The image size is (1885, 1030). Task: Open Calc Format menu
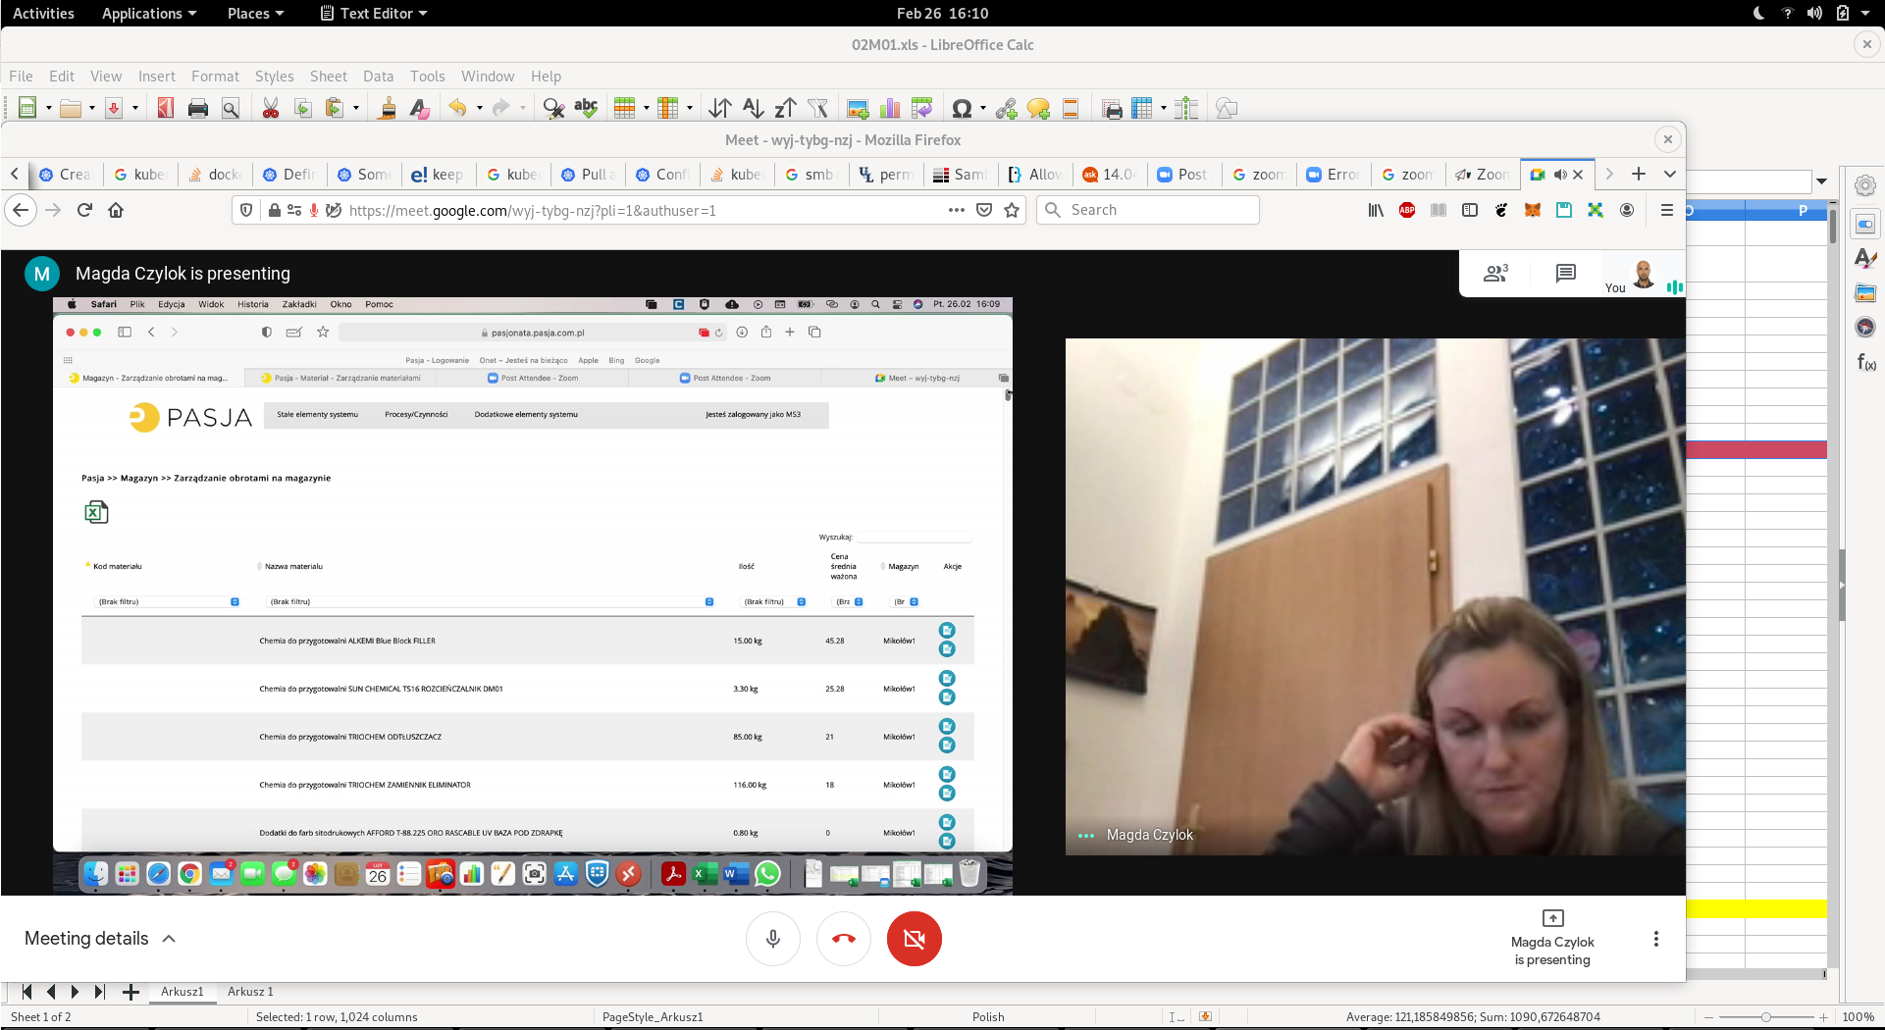pos(215,77)
